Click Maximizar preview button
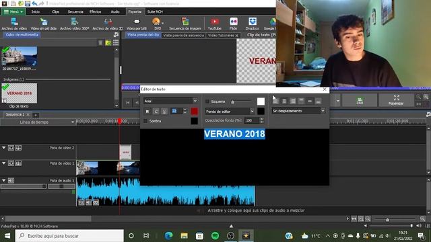 (x=396, y=100)
